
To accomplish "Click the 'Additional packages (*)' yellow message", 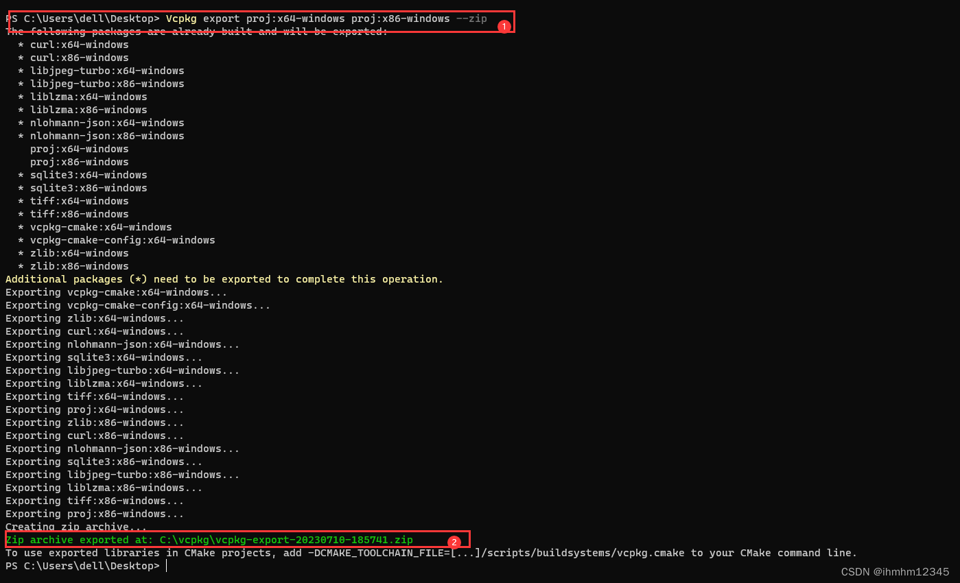I will 224,279.
